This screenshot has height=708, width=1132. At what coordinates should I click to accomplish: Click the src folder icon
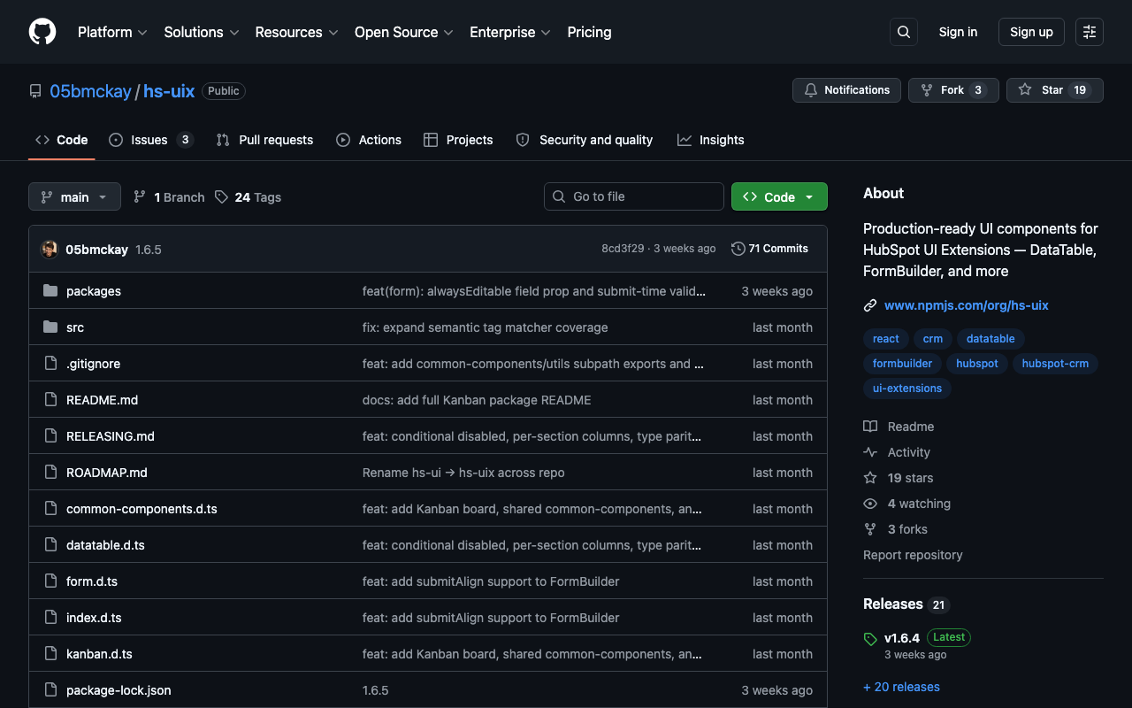(x=50, y=327)
